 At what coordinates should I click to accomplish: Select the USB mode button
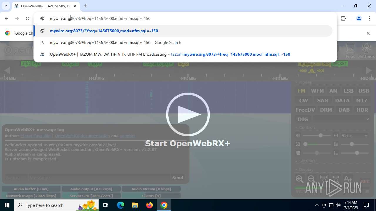pos(364,91)
